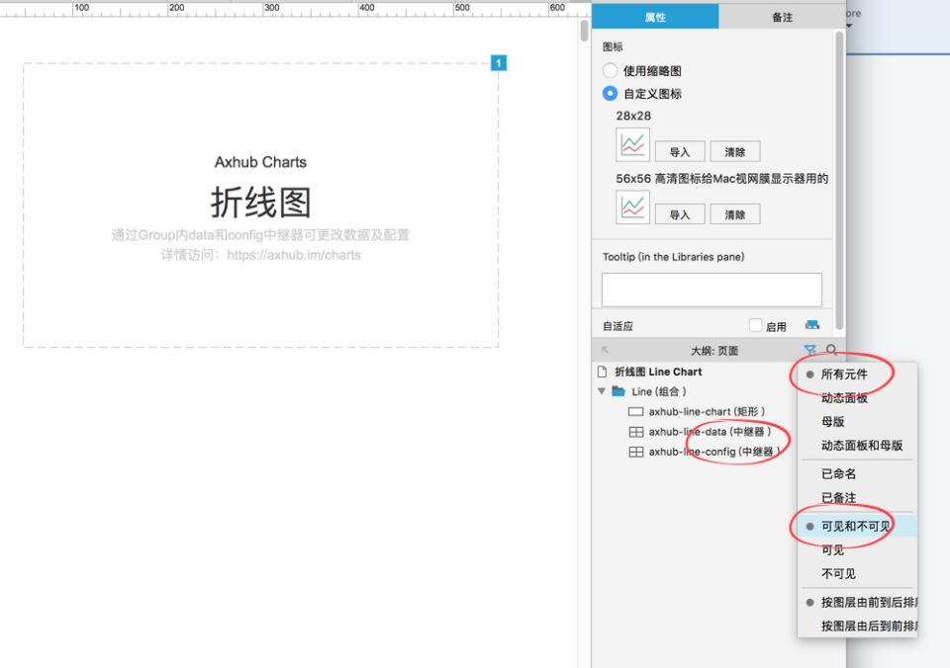Click the repeater icon of axhub-line-data

tap(635, 432)
